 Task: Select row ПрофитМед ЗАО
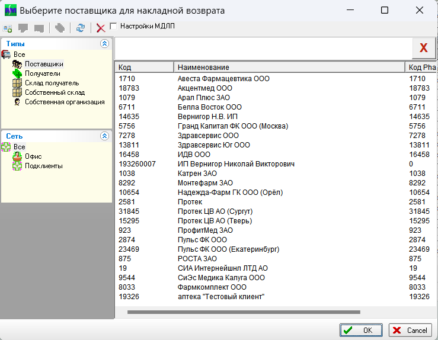(x=275, y=230)
